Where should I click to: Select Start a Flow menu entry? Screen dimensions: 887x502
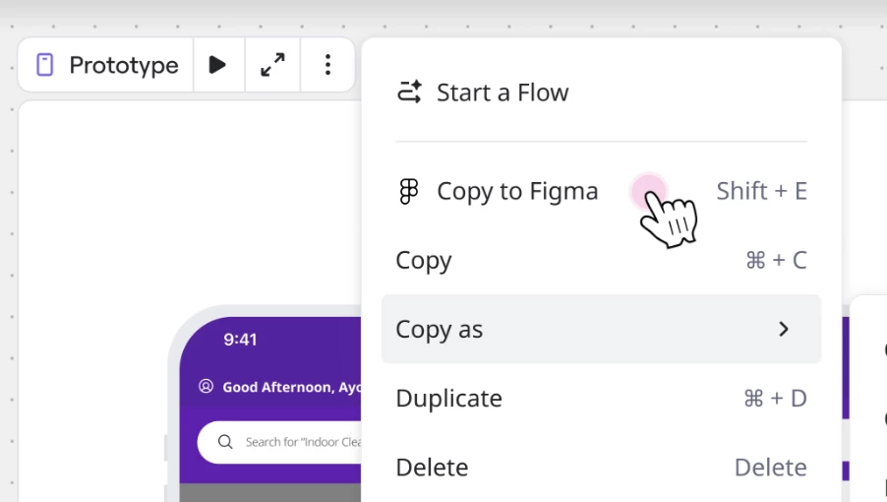tap(601, 93)
